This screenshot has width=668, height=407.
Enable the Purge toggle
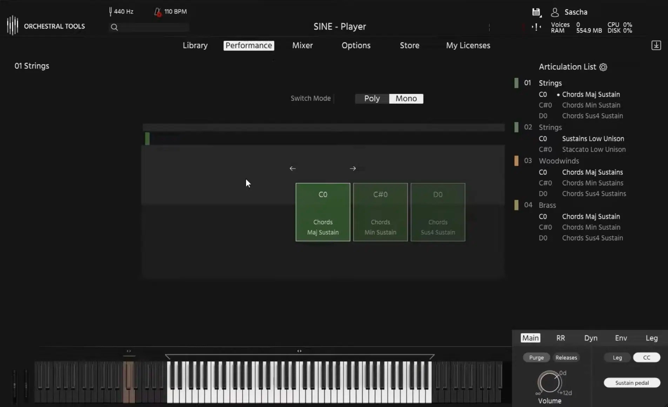(536, 357)
